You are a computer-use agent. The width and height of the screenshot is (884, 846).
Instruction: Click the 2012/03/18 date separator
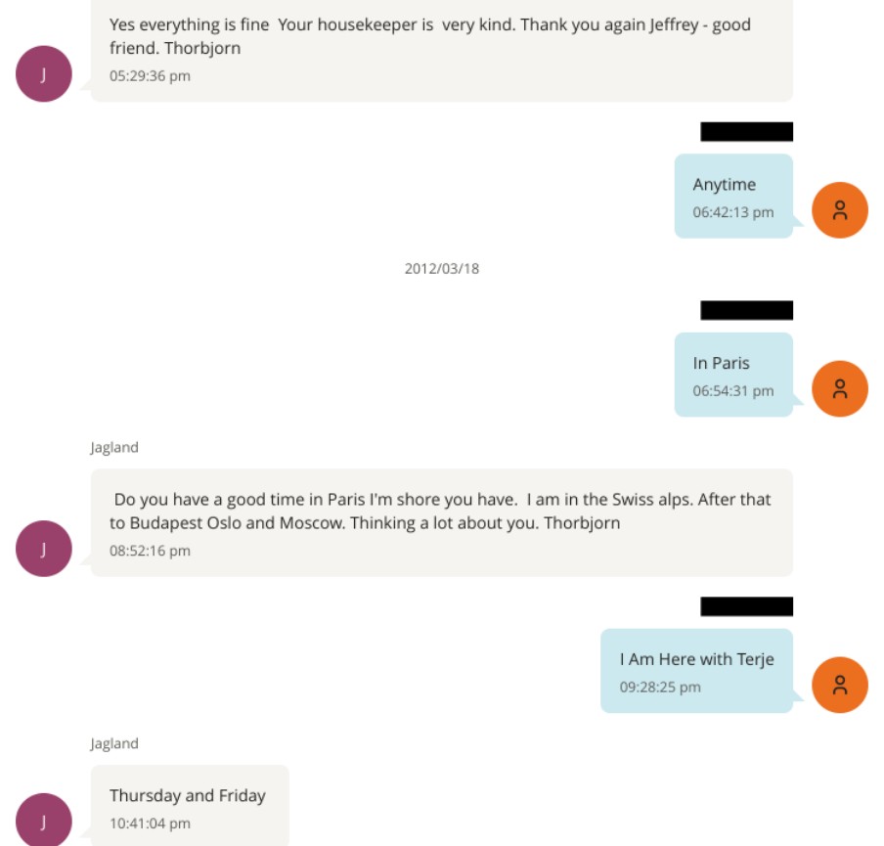pyautogui.click(x=442, y=268)
